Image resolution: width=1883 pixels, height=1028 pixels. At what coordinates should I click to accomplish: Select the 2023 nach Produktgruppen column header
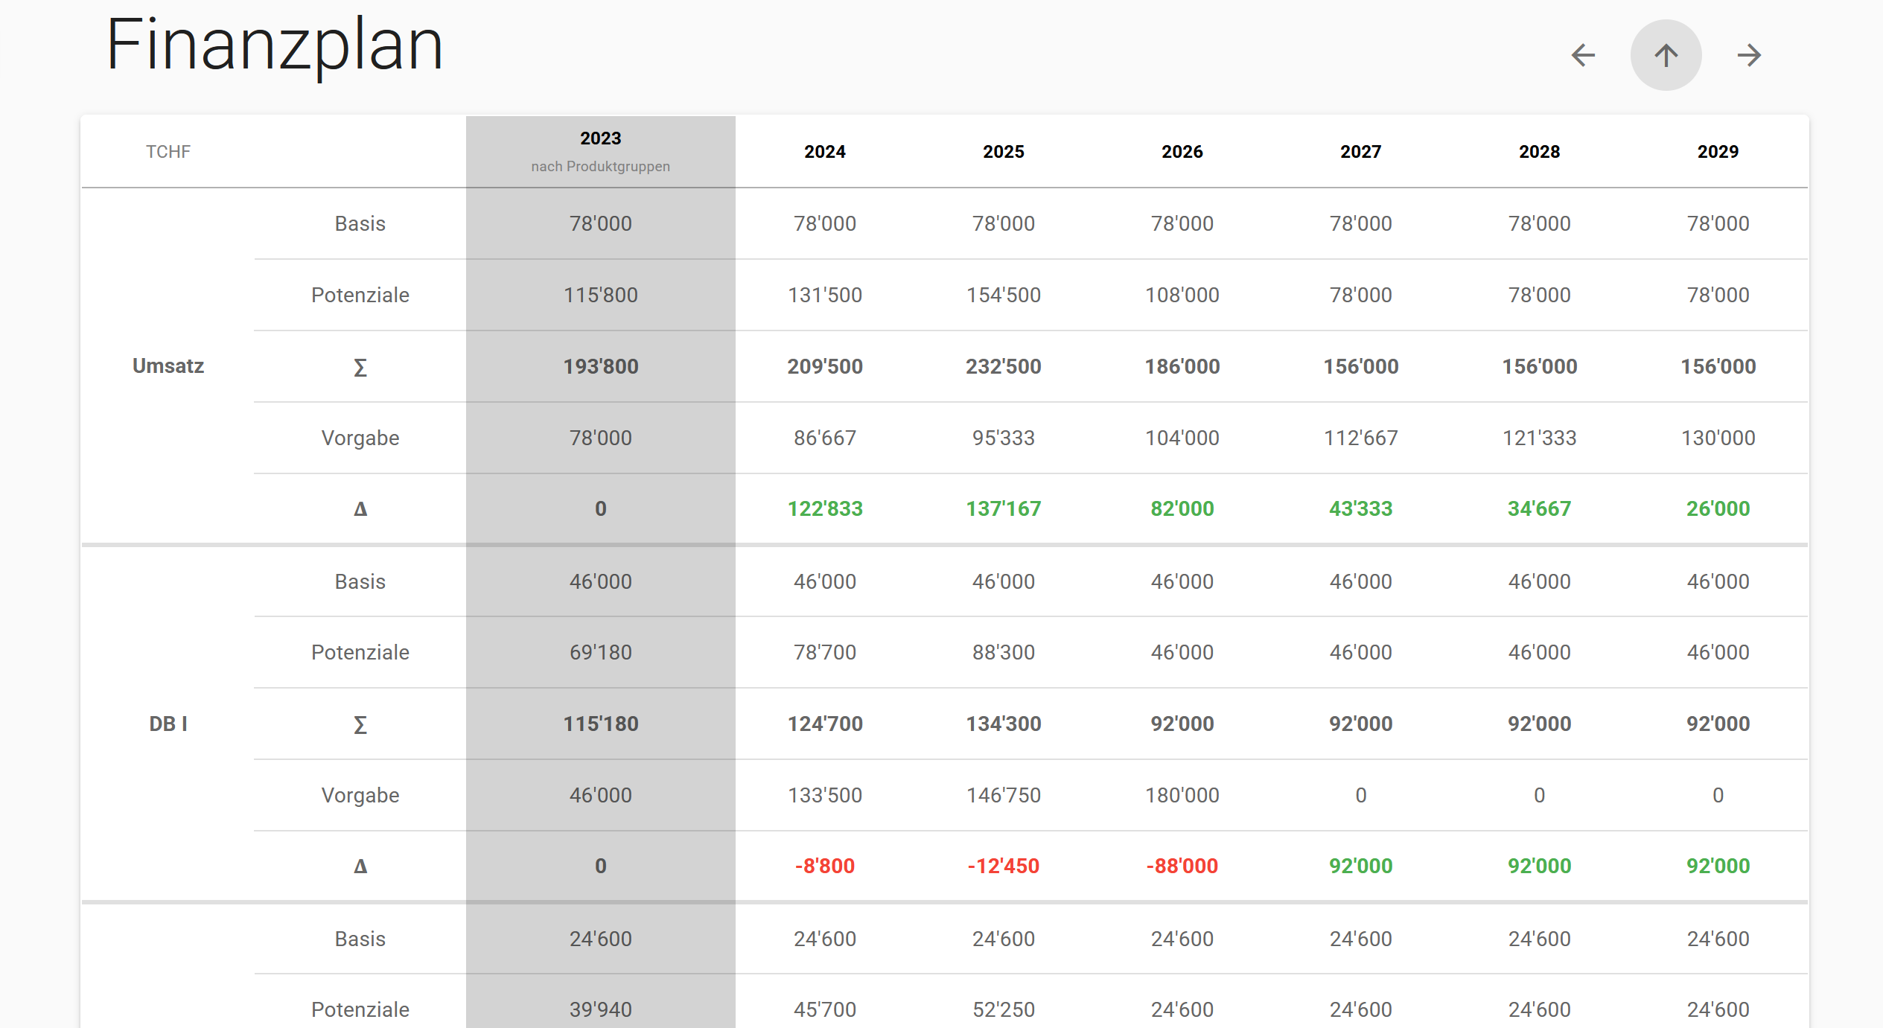(x=600, y=151)
